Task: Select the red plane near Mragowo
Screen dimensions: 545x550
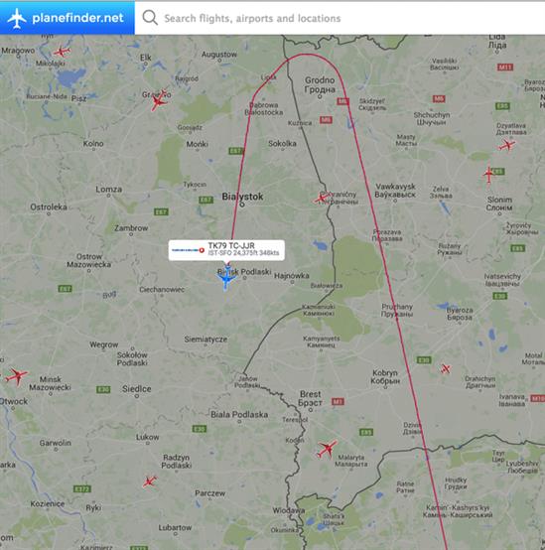Action: [x=62, y=52]
